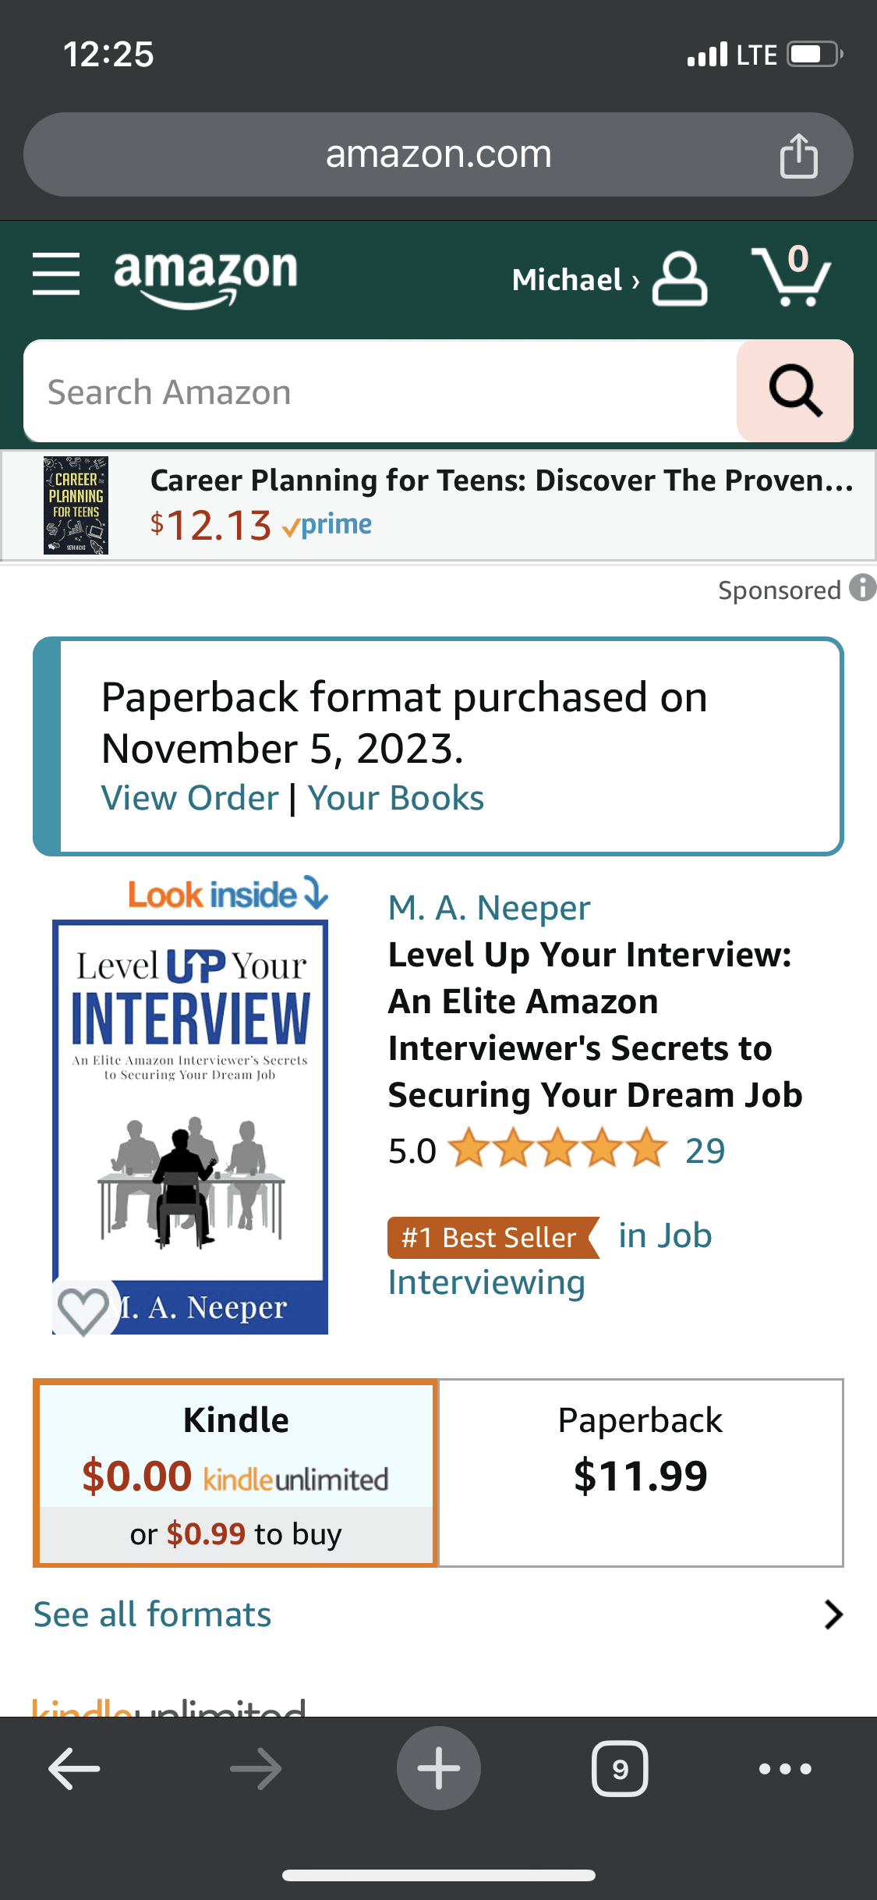Tap the Amazon logo
This screenshot has height=1900, width=877.
(x=206, y=278)
